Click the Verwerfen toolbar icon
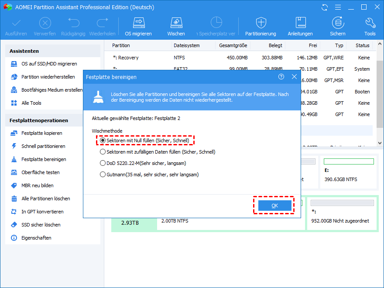 [45, 24]
